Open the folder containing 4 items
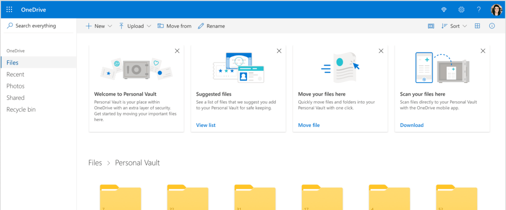 pos(389,197)
